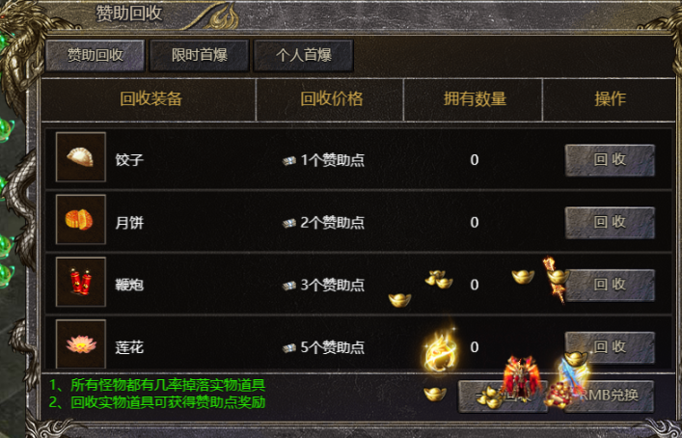Recycle 鞭炮 using its 回收 button
Image resolution: width=682 pixels, height=438 pixels.
[x=610, y=285]
